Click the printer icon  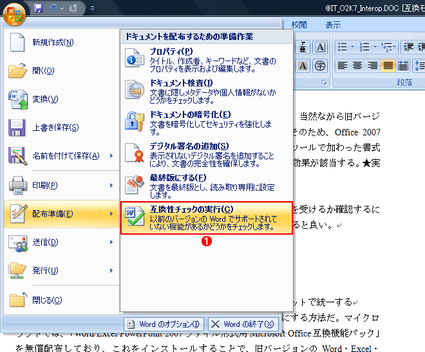tap(18, 186)
